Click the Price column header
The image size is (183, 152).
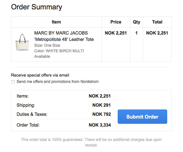(x=116, y=22)
